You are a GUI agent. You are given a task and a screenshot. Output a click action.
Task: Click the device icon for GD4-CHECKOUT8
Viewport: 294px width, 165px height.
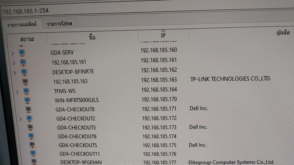click(x=28, y=110)
